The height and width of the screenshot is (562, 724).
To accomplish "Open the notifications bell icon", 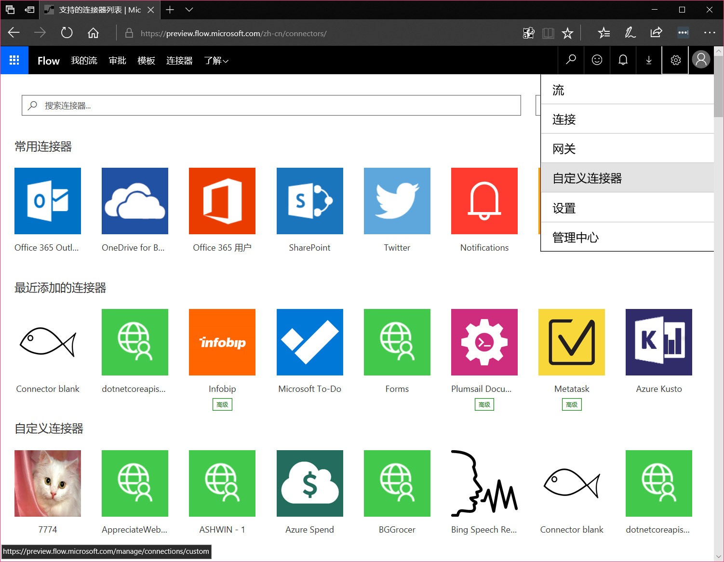I will coord(623,60).
